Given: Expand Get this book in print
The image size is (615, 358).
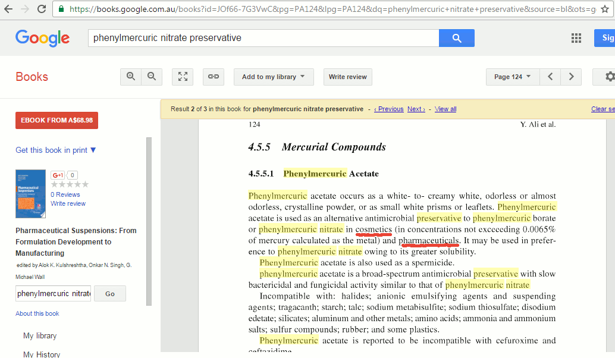Looking at the screenshot, I should [x=56, y=150].
